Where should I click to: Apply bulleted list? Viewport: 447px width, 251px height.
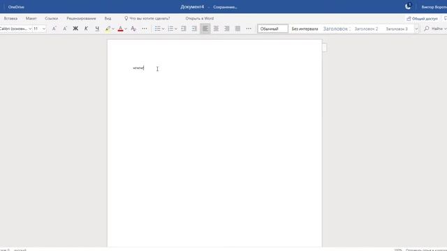pos(157,29)
